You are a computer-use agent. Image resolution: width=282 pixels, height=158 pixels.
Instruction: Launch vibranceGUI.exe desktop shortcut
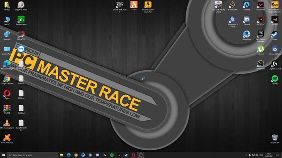click(x=275, y=50)
